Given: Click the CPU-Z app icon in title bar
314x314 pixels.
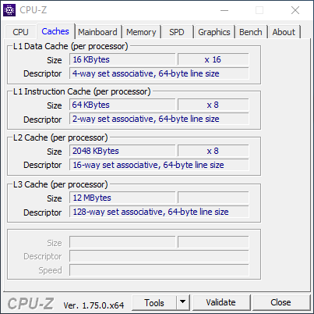Looking at the screenshot, I should coord(9,10).
